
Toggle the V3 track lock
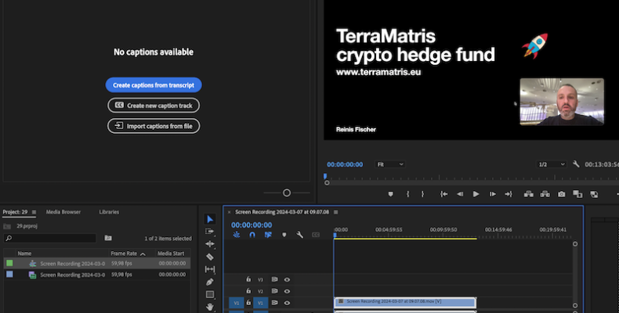(248, 279)
